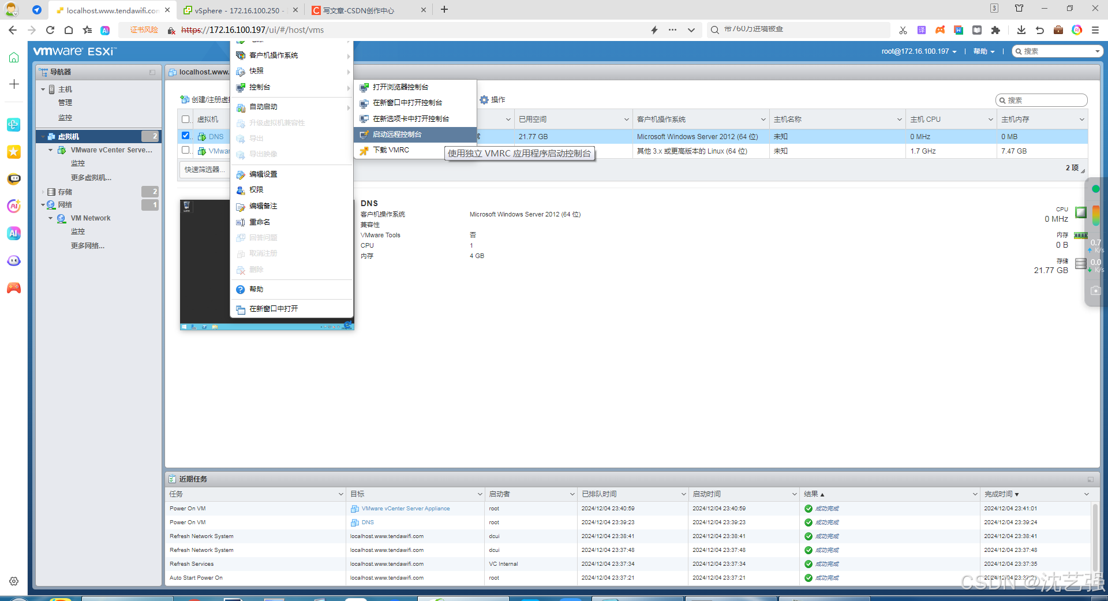Click the DNS target link in recent tasks
The image size is (1108, 601).
point(368,522)
